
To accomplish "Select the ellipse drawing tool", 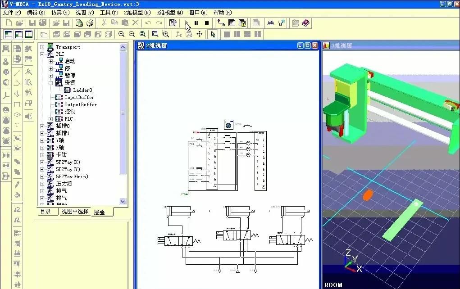I will 17,115.
